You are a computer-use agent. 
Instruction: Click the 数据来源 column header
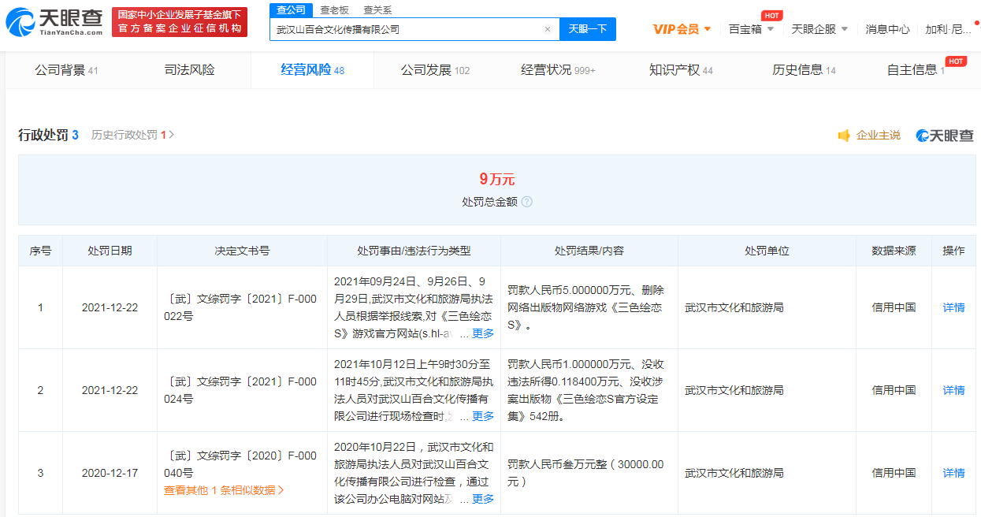pos(894,251)
